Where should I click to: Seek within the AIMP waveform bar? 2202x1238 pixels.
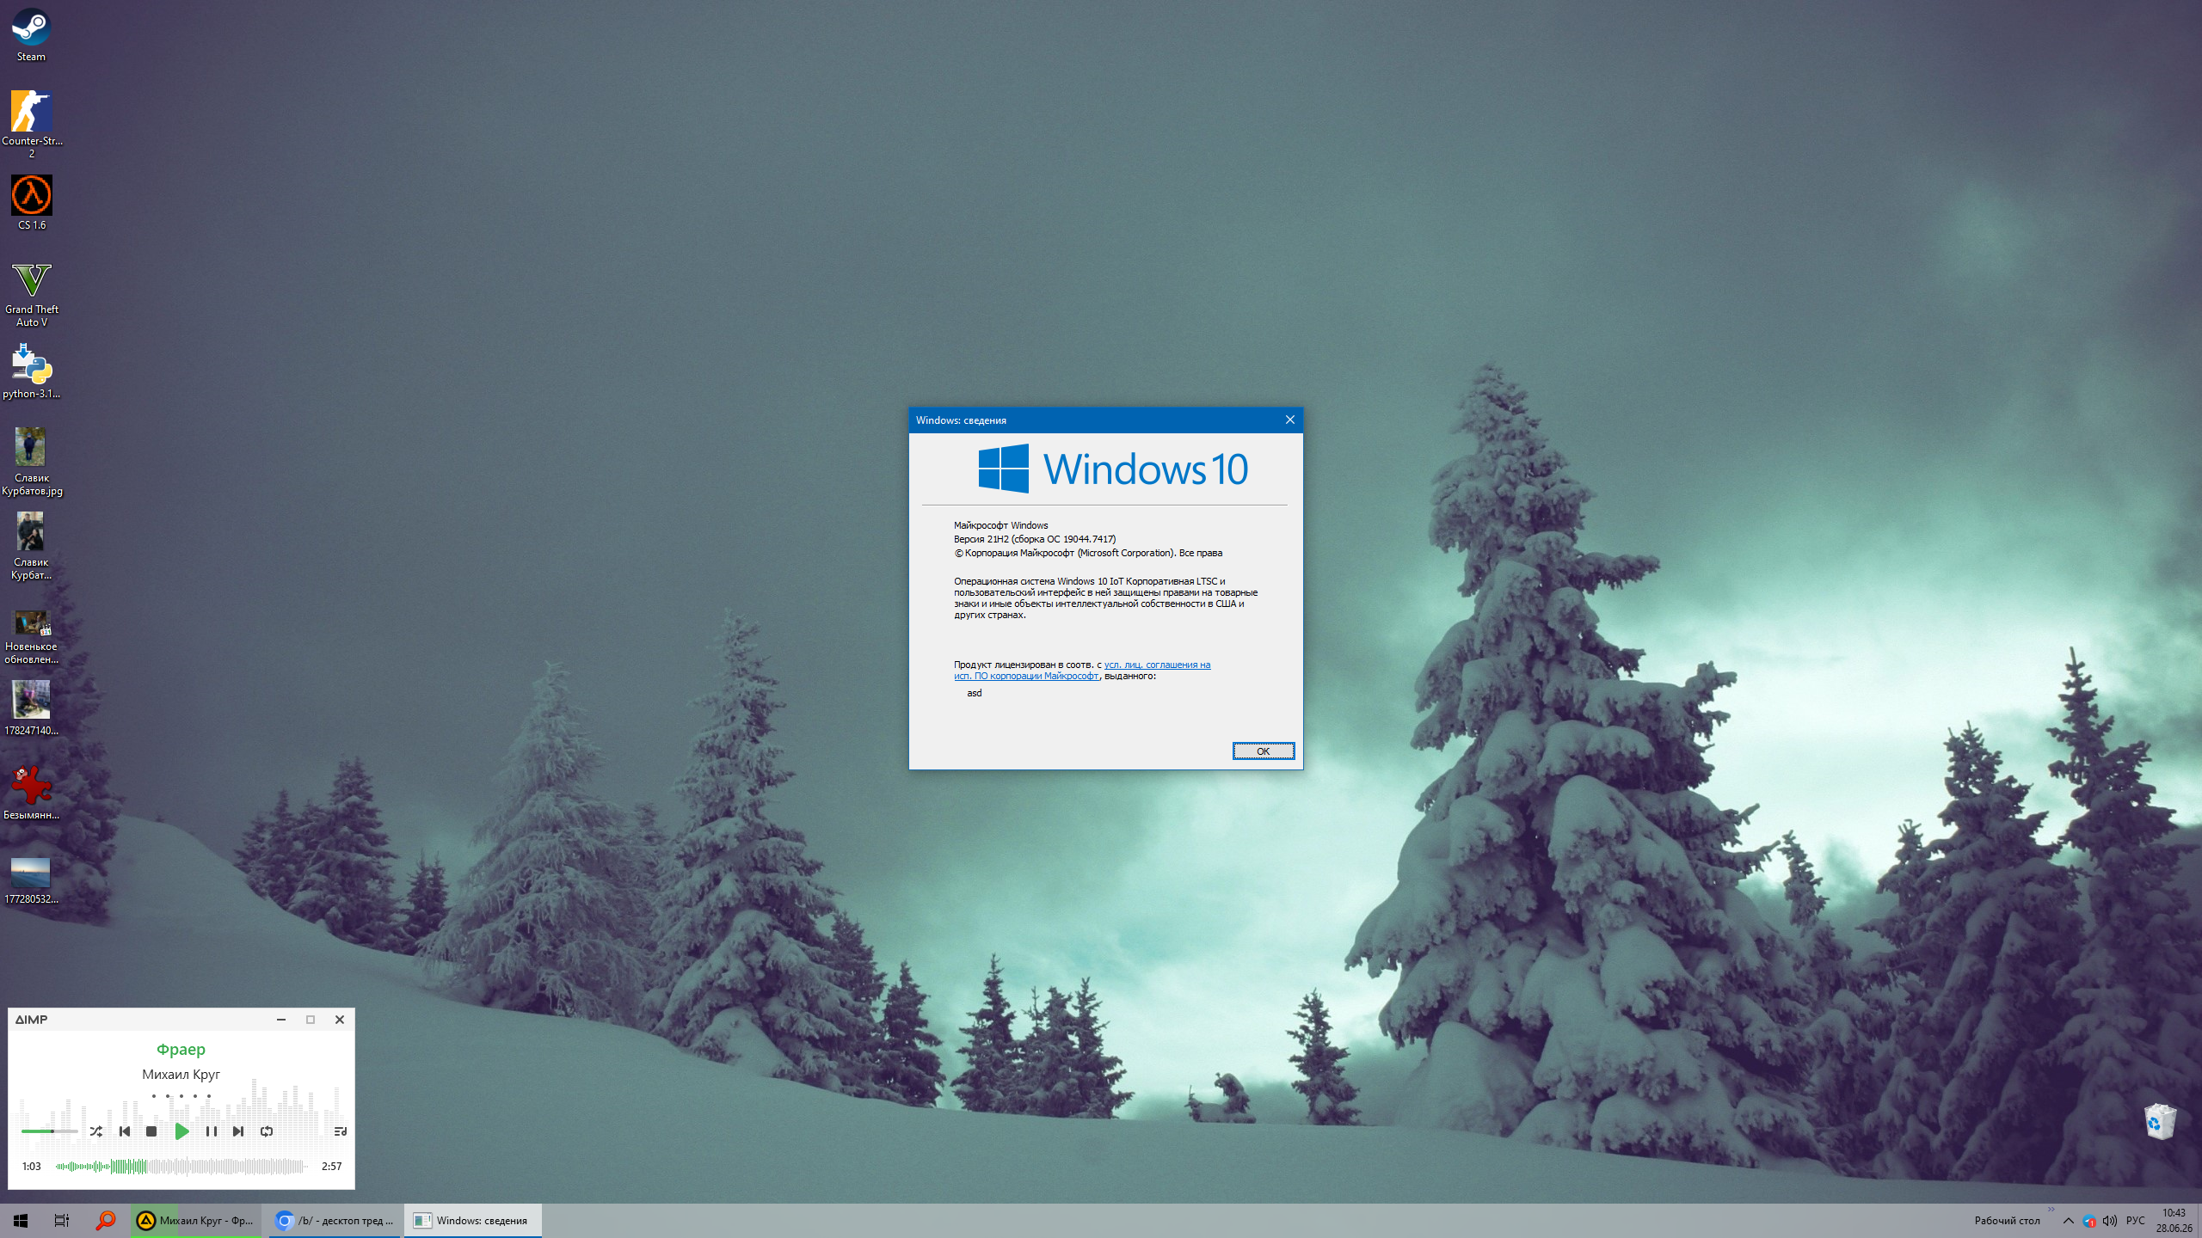click(181, 1167)
